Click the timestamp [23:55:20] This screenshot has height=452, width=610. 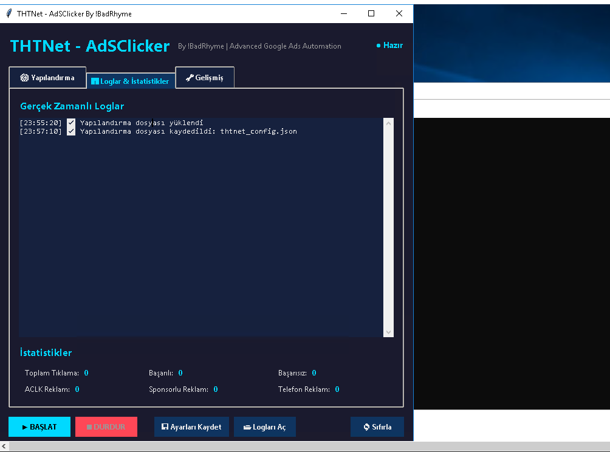pos(41,123)
